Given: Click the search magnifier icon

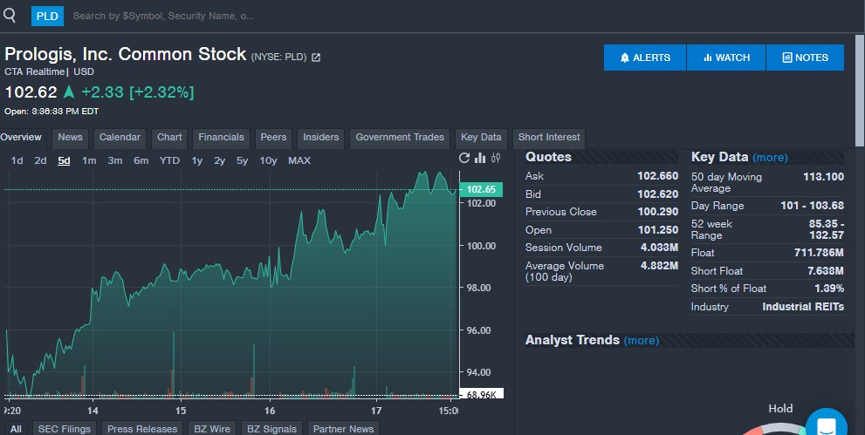Looking at the screenshot, I should pos(10,15).
